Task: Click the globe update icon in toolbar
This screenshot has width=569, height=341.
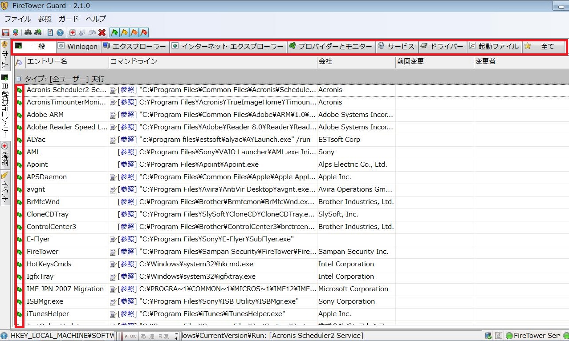Action: [x=16, y=32]
